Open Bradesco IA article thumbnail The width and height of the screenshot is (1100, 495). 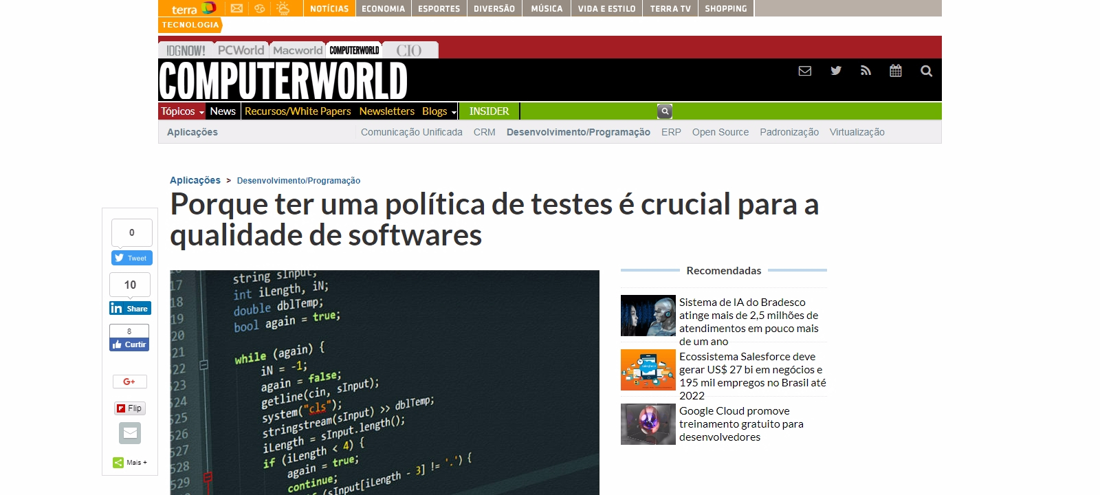point(648,316)
